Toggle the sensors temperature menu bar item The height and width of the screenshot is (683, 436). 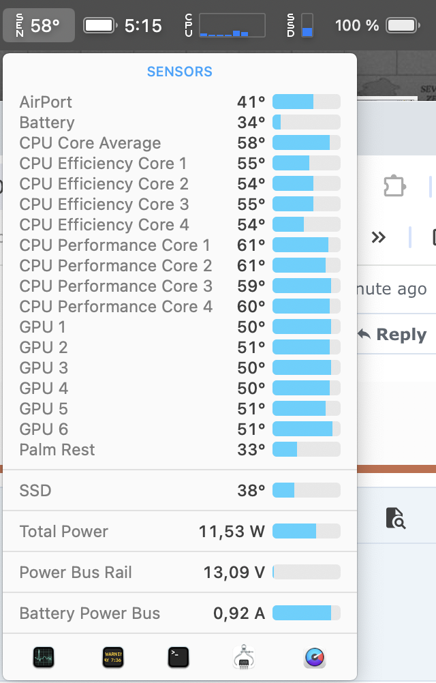[38, 26]
